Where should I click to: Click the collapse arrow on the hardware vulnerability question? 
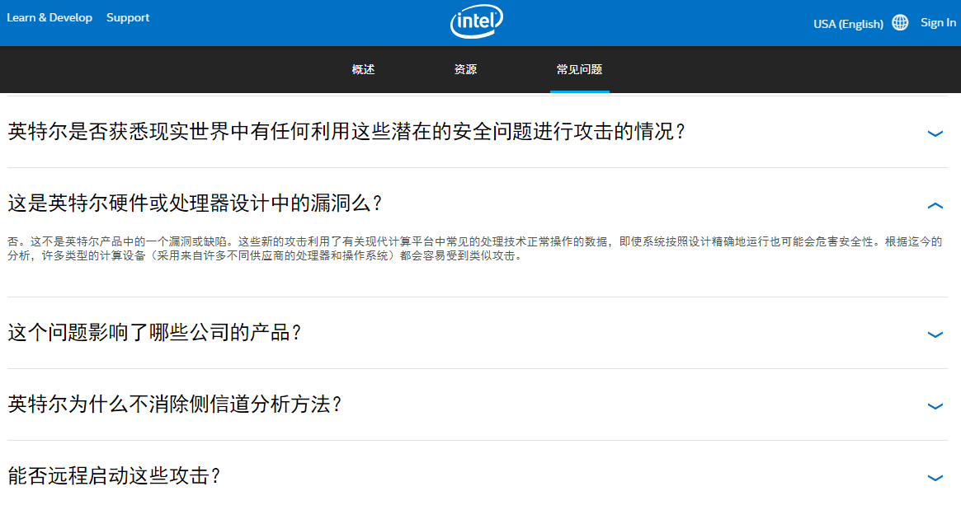click(x=935, y=204)
